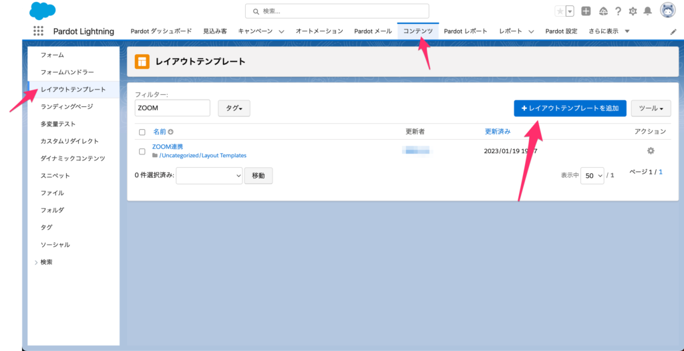Open the favorites star icon

click(x=560, y=11)
